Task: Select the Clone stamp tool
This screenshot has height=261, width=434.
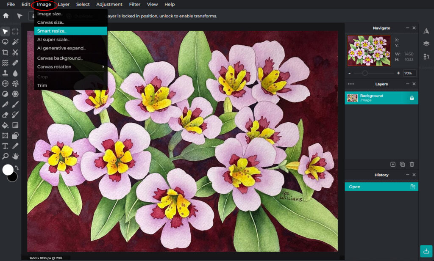Action: (5, 73)
